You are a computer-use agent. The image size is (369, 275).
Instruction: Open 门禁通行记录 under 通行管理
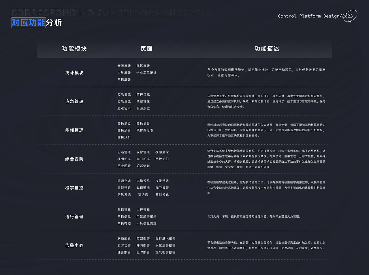point(146,217)
